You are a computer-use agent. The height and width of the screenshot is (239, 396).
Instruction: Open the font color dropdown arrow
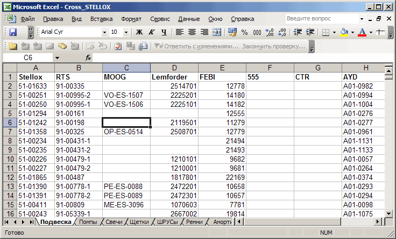click(x=371, y=32)
